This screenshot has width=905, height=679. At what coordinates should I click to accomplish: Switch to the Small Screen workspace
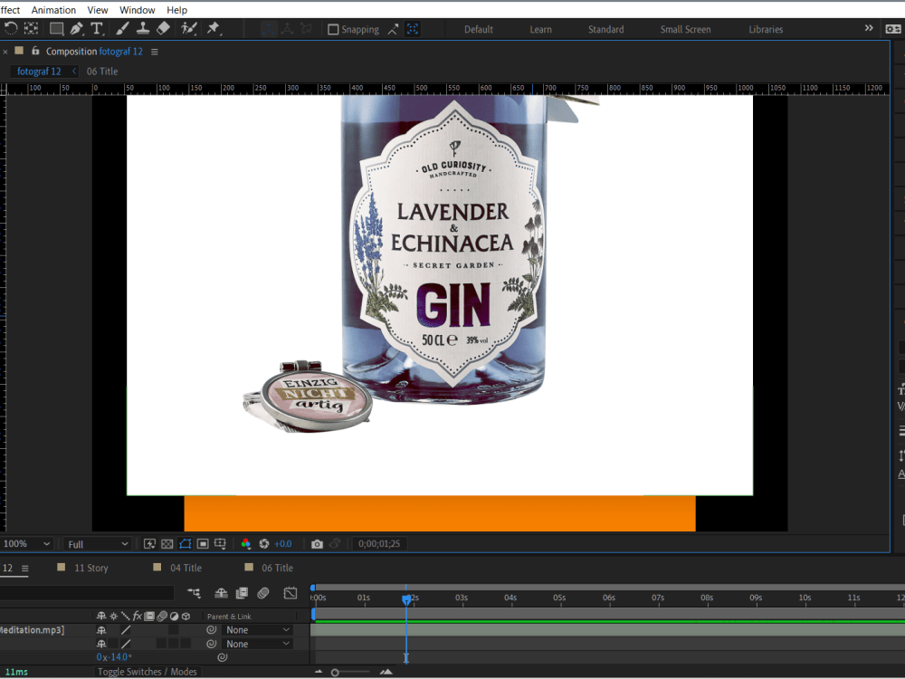pos(686,30)
